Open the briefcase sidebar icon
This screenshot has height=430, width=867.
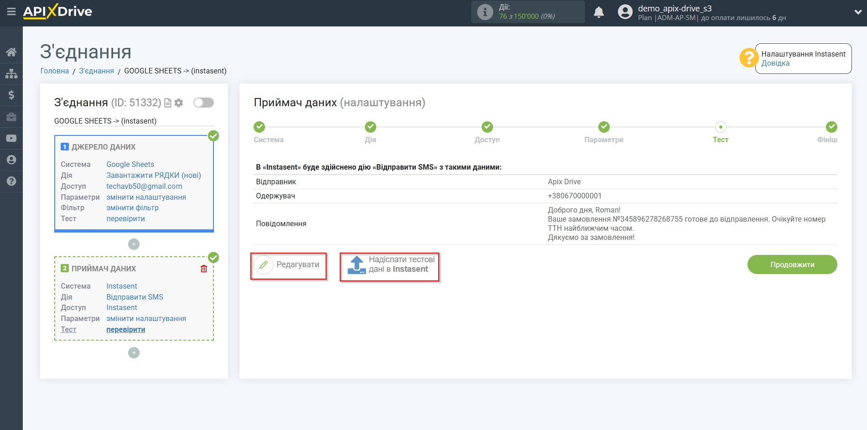point(11,117)
